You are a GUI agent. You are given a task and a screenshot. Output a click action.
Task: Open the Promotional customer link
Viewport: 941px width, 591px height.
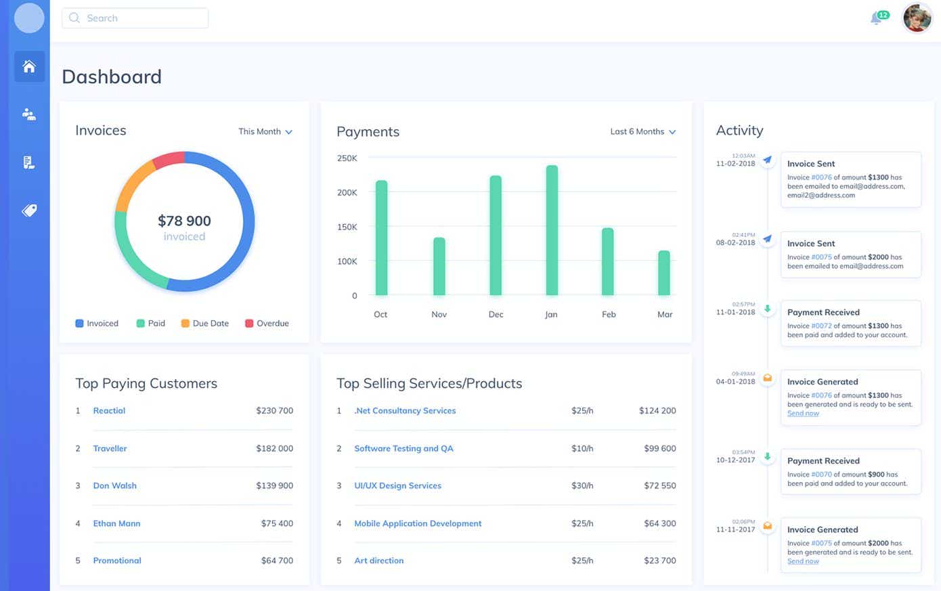coord(117,561)
